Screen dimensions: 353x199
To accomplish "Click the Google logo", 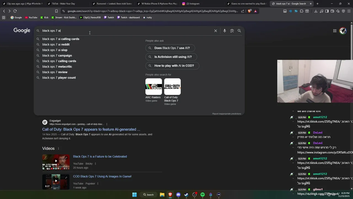I will point(22,30).
